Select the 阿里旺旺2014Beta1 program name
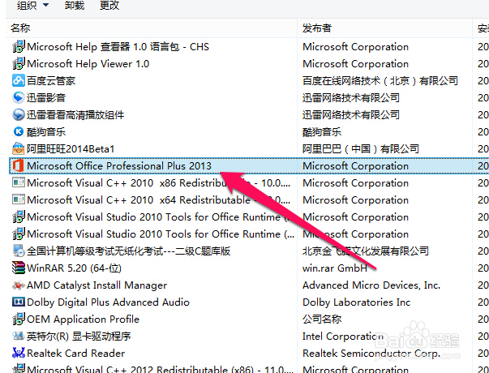 click(71, 148)
